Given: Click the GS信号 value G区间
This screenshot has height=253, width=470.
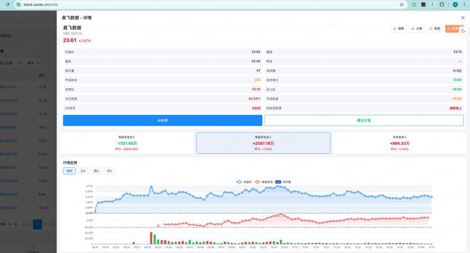Looking at the screenshot, I should pyautogui.click(x=256, y=108).
